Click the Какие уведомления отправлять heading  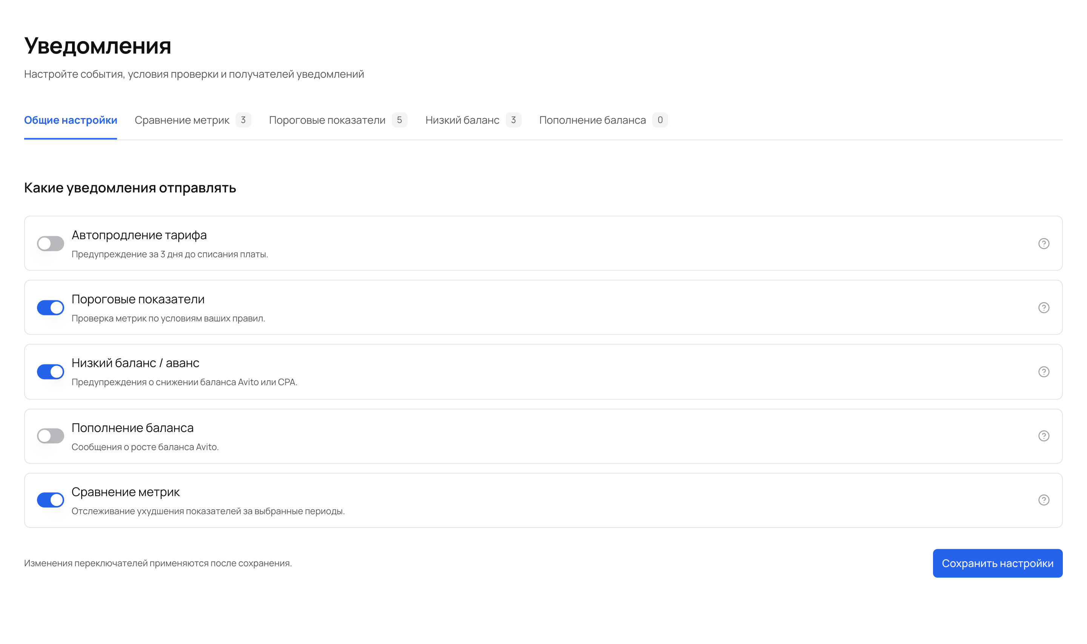pos(130,188)
